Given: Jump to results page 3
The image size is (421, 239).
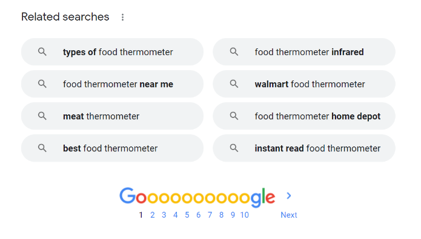Looking at the screenshot, I should click(164, 215).
